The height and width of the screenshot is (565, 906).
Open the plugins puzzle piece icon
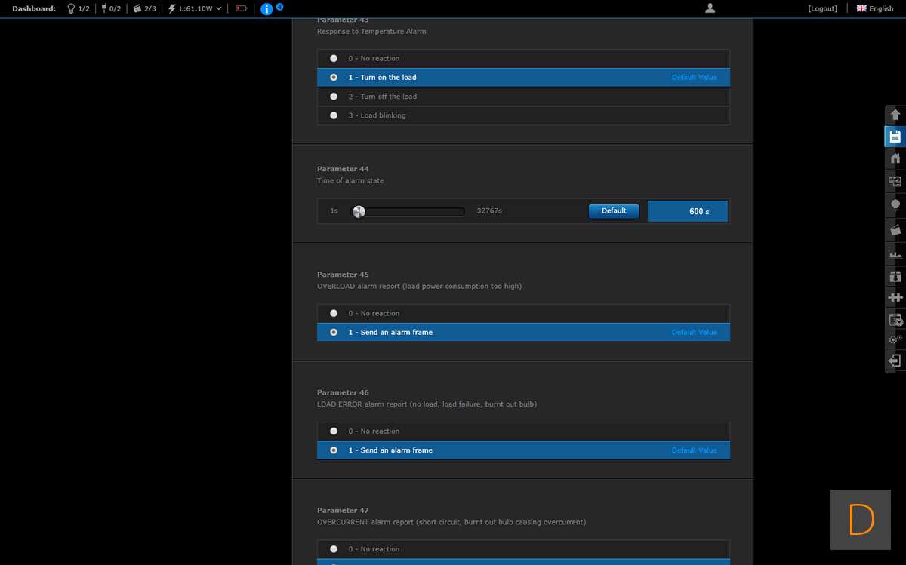click(x=895, y=297)
